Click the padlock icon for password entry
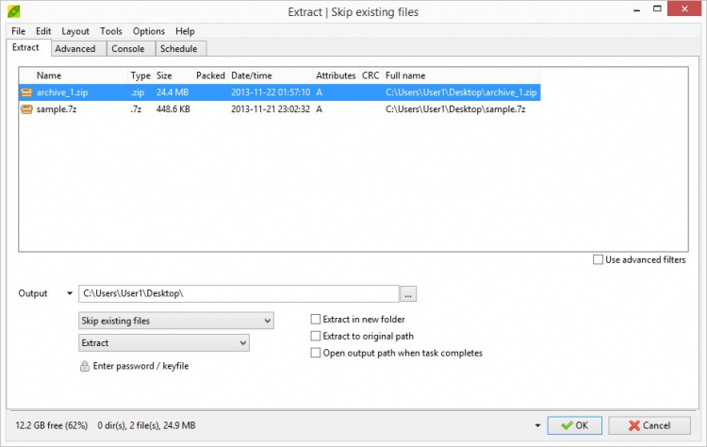The height and width of the screenshot is (447, 707). pyautogui.click(x=84, y=366)
